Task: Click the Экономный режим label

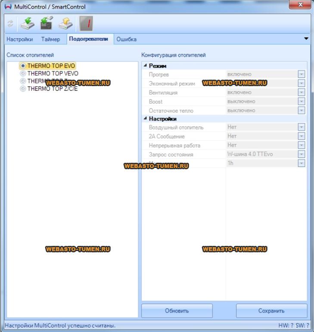Action: 172,84
